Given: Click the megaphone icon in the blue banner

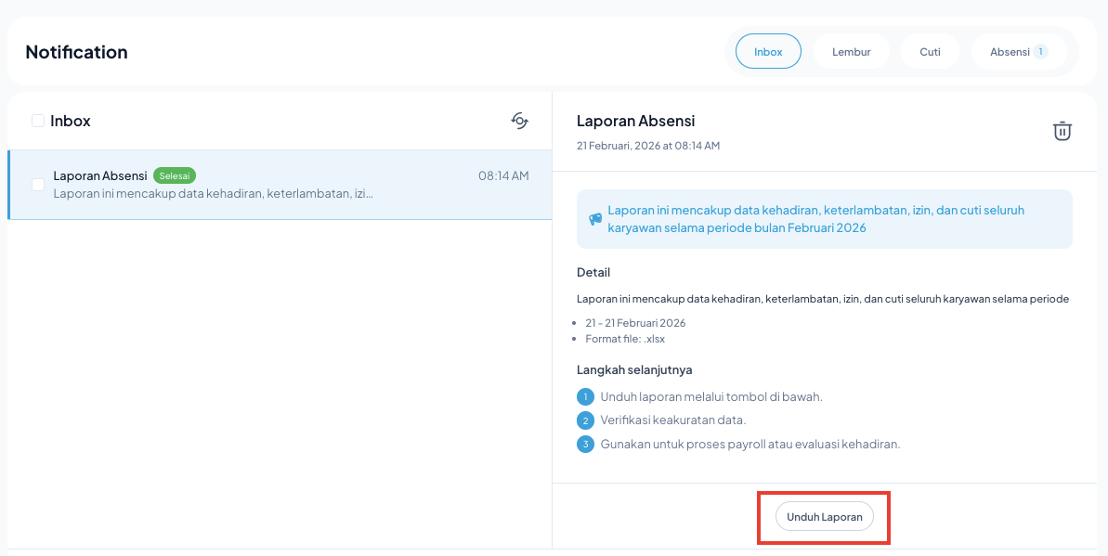Looking at the screenshot, I should click(x=595, y=219).
